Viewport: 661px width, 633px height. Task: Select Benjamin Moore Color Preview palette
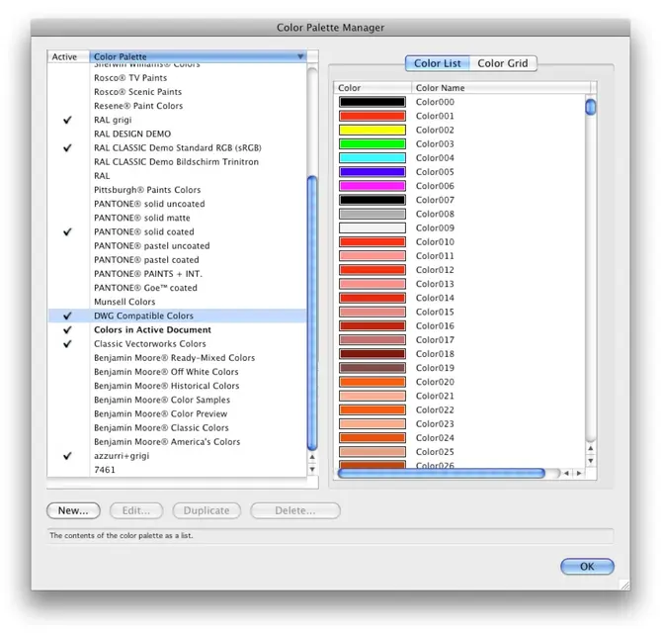pos(161,413)
